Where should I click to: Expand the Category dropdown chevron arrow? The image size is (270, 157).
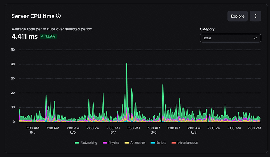point(255,38)
